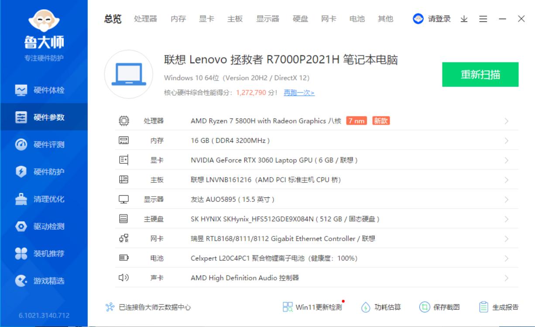Switch to the 其他 tab
Image resolution: width=535 pixels, height=327 pixels.
coord(385,19)
